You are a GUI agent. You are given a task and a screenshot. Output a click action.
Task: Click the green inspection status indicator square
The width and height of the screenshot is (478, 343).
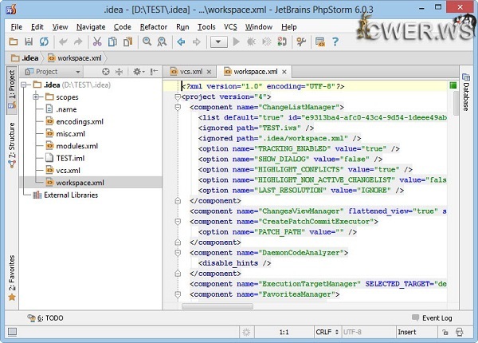[453, 85]
